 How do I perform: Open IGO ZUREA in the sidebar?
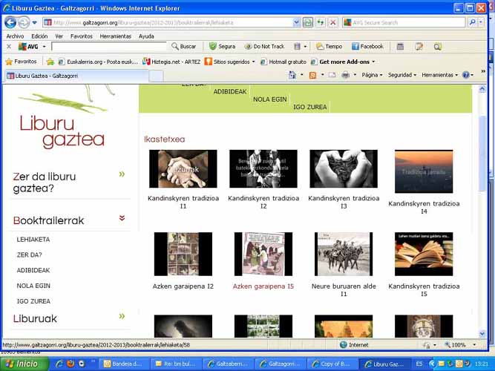pyautogui.click(x=33, y=301)
